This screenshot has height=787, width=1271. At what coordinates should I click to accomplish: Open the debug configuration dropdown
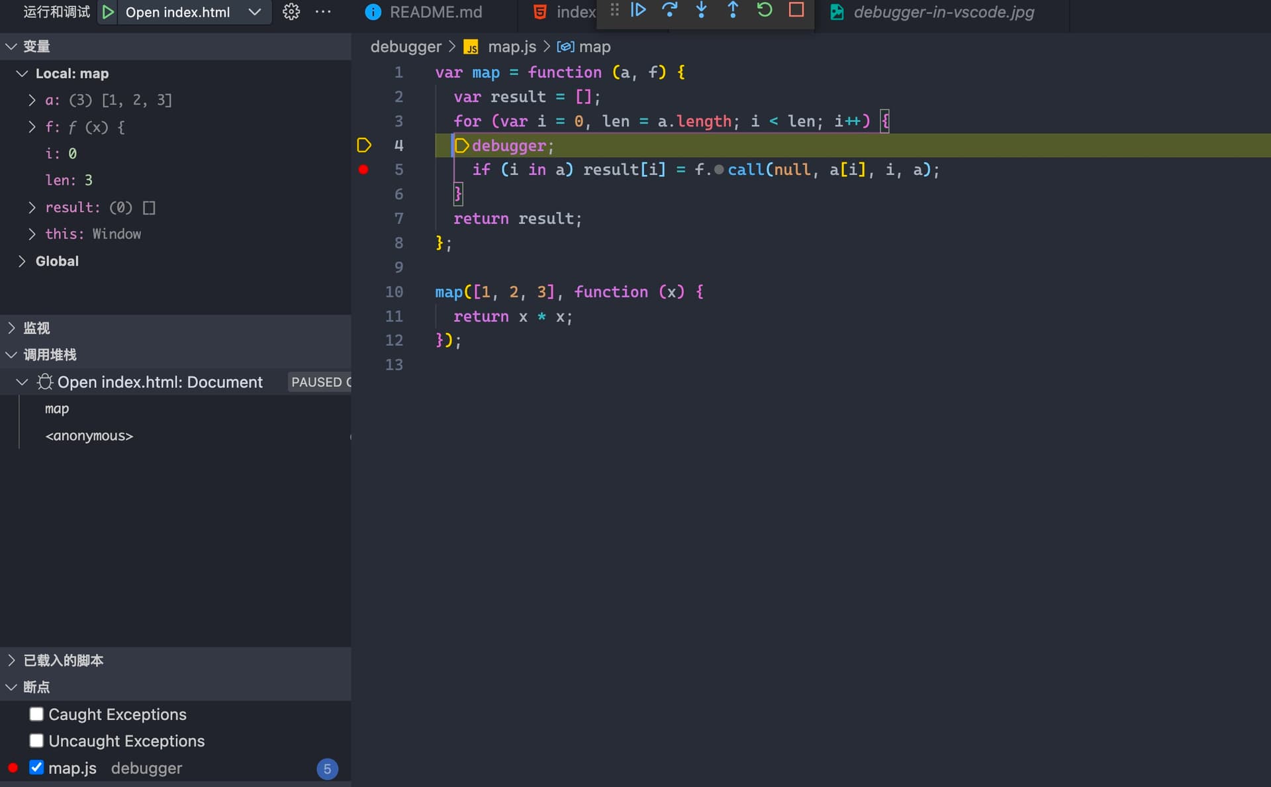click(254, 11)
